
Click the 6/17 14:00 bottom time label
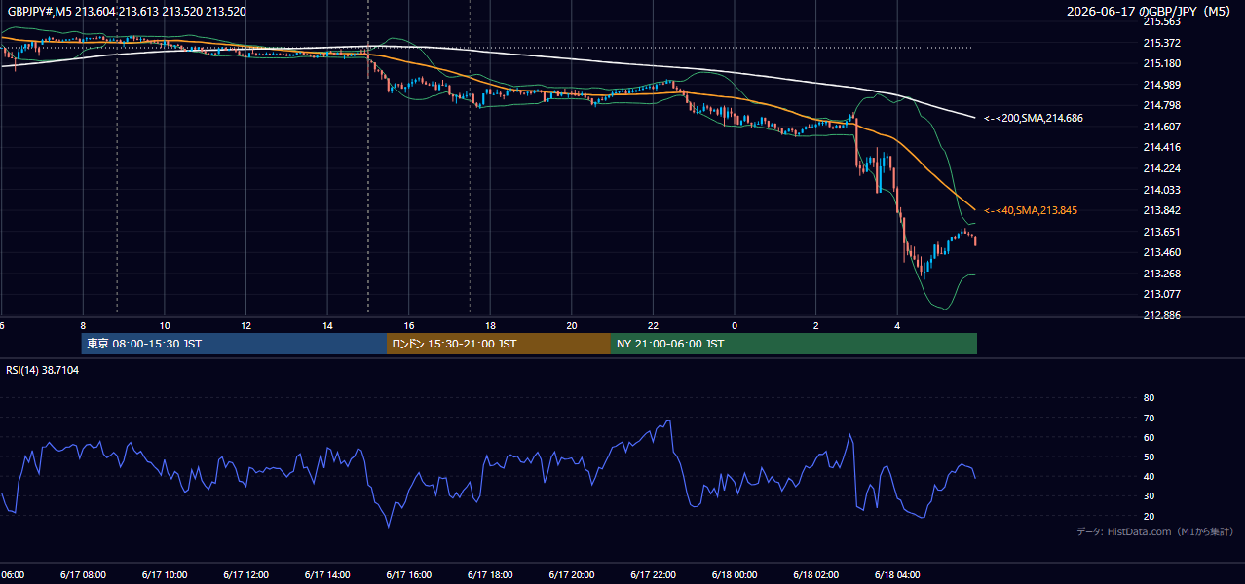pos(327,575)
